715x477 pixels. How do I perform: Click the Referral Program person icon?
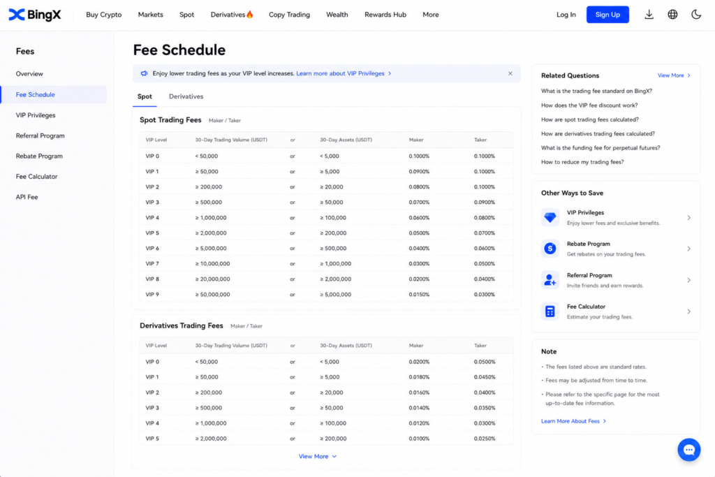coord(550,280)
